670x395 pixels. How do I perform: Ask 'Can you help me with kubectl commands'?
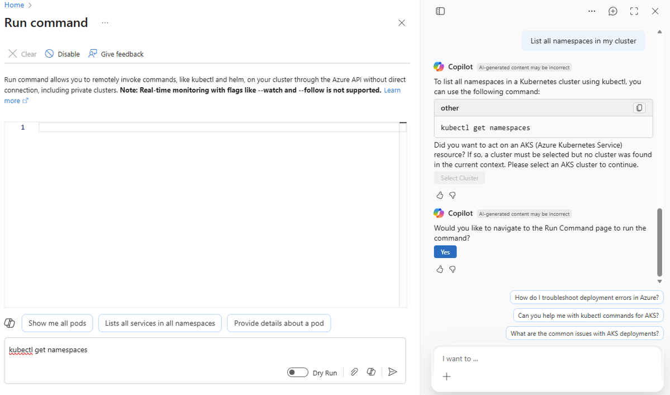(588, 316)
